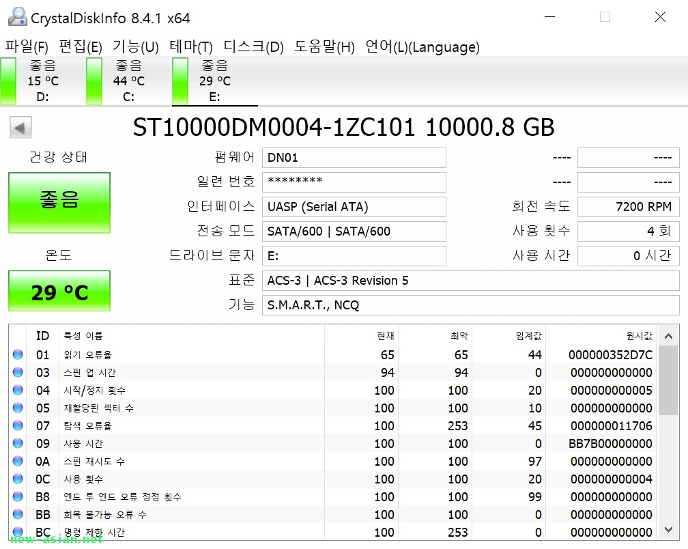This screenshot has height=549, width=688.
Task: Click the scroll down arrow of SMART list
Action: click(669, 530)
